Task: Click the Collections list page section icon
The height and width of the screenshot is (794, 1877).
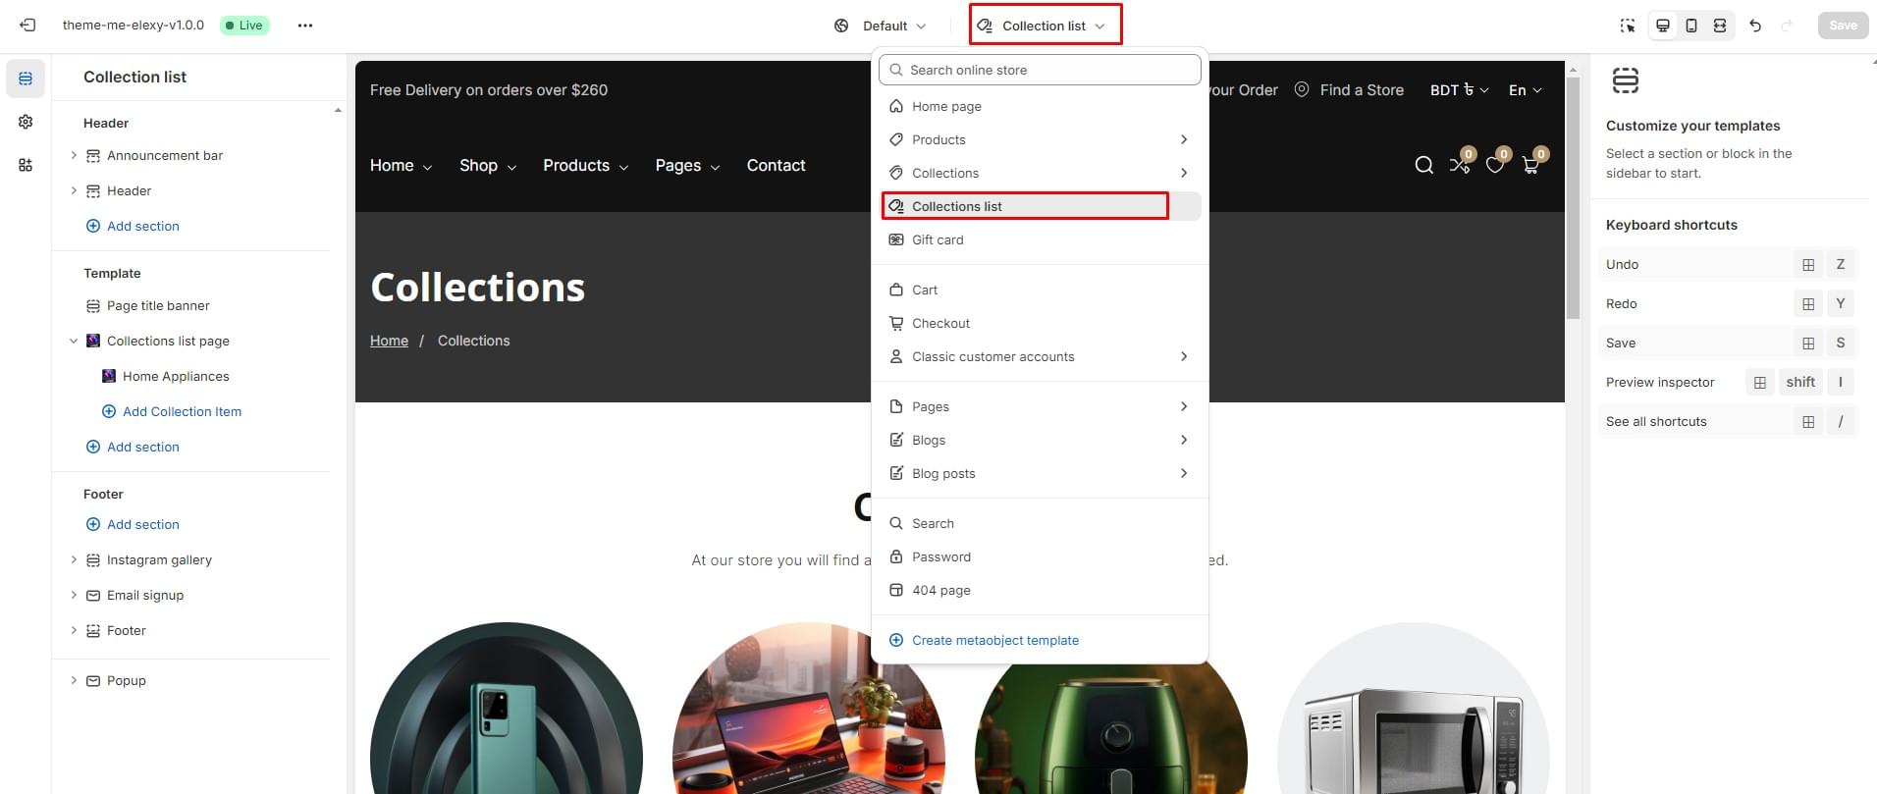Action: (x=93, y=341)
